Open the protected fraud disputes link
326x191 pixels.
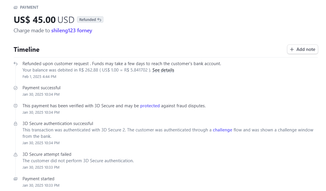coord(150,106)
